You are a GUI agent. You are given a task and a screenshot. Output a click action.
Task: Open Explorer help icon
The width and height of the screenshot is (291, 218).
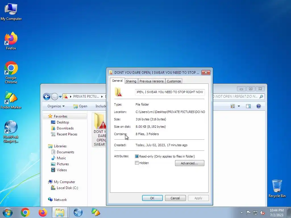pyautogui.click(x=259, y=106)
